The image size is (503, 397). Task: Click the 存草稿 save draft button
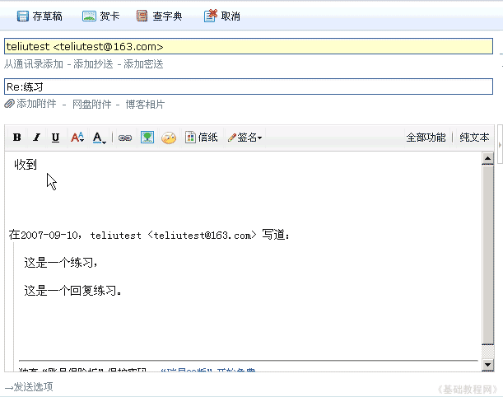39,16
